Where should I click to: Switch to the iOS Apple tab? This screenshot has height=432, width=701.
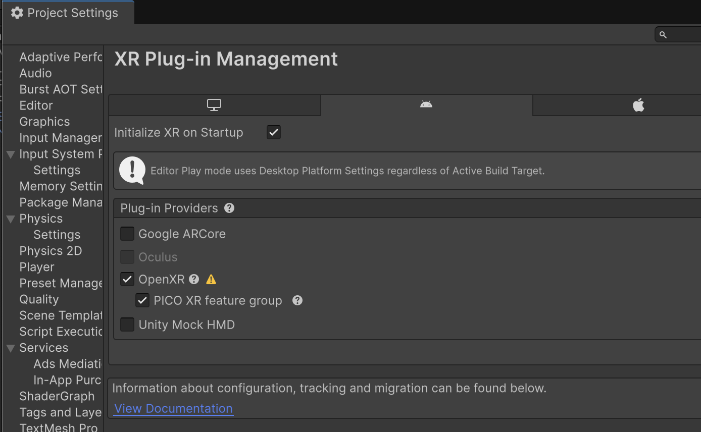coord(638,105)
